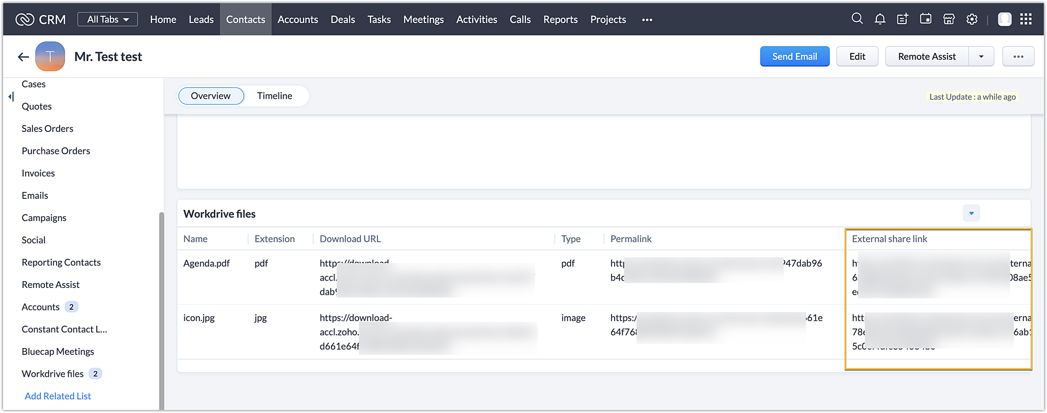Open the Reports tab

coord(560,19)
